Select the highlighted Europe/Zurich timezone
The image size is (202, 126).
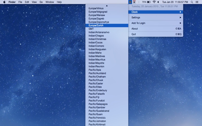107,25
